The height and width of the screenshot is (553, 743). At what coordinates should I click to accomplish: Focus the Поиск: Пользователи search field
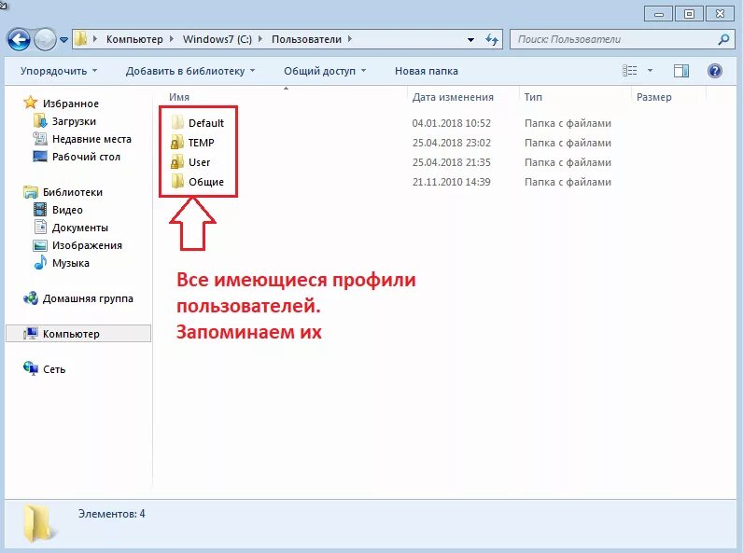(614, 39)
